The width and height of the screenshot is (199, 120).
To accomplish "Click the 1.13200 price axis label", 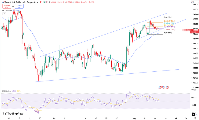I will (x=195, y=83).
